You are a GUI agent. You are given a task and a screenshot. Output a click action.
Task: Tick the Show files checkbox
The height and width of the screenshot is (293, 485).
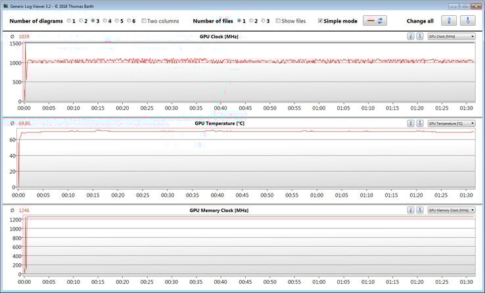pos(278,21)
